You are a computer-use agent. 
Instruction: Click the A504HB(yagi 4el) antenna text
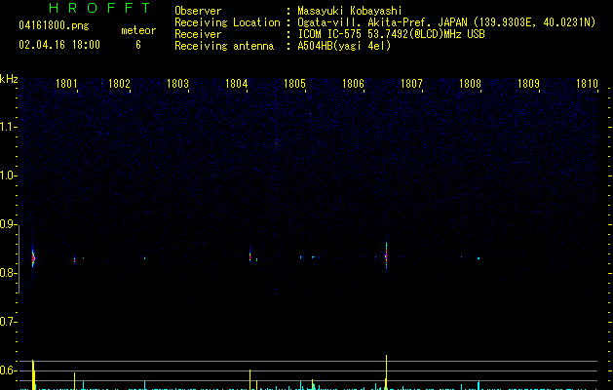pyautogui.click(x=344, y=46)
